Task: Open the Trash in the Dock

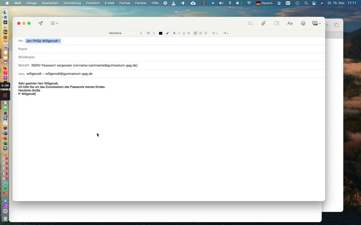Action: point(5,218)
